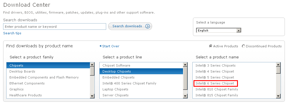This screenshot has height=104, width=288.
Task: Click product name list scroll-down arrow
Action: (278, 96)
